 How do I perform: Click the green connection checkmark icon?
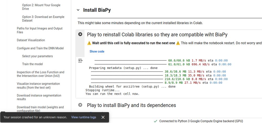point(156,121)
